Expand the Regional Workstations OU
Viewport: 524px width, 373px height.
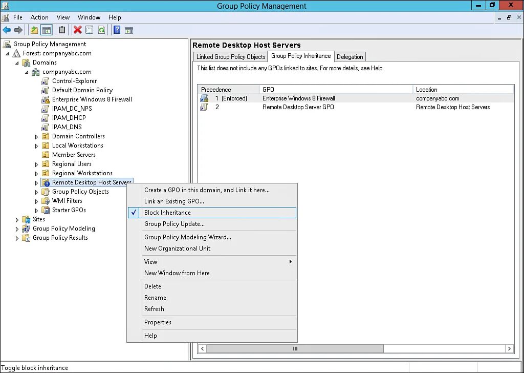point(36,174)
